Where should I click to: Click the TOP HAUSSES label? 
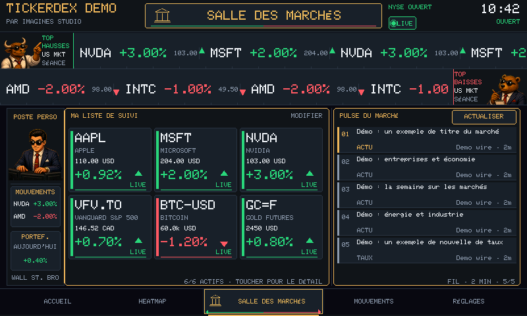[x=55, y=41]
